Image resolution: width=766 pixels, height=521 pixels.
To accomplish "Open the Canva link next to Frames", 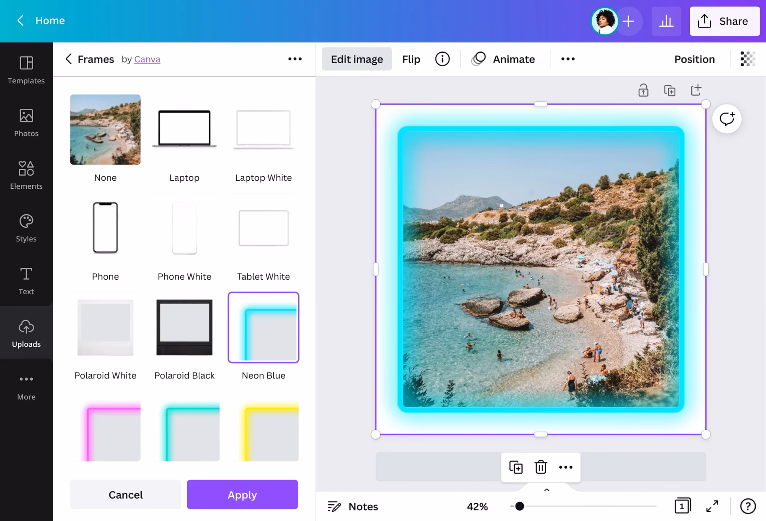I will pos(147,59).
